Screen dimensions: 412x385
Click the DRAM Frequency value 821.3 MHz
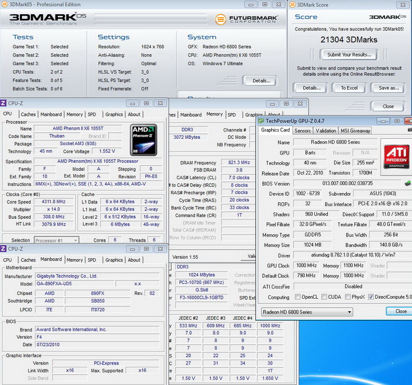point(239,162)
